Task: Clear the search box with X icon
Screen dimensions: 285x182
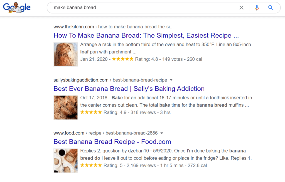Action: [x=241, y=8]
